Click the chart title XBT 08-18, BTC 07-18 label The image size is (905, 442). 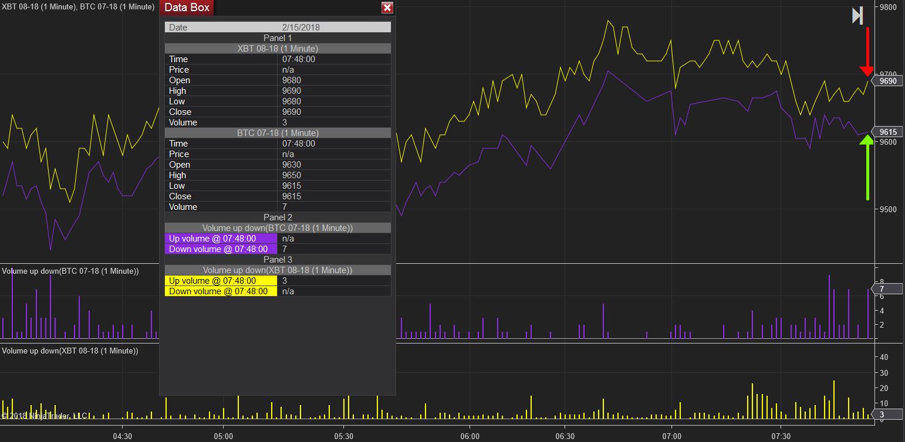[78, 6]
